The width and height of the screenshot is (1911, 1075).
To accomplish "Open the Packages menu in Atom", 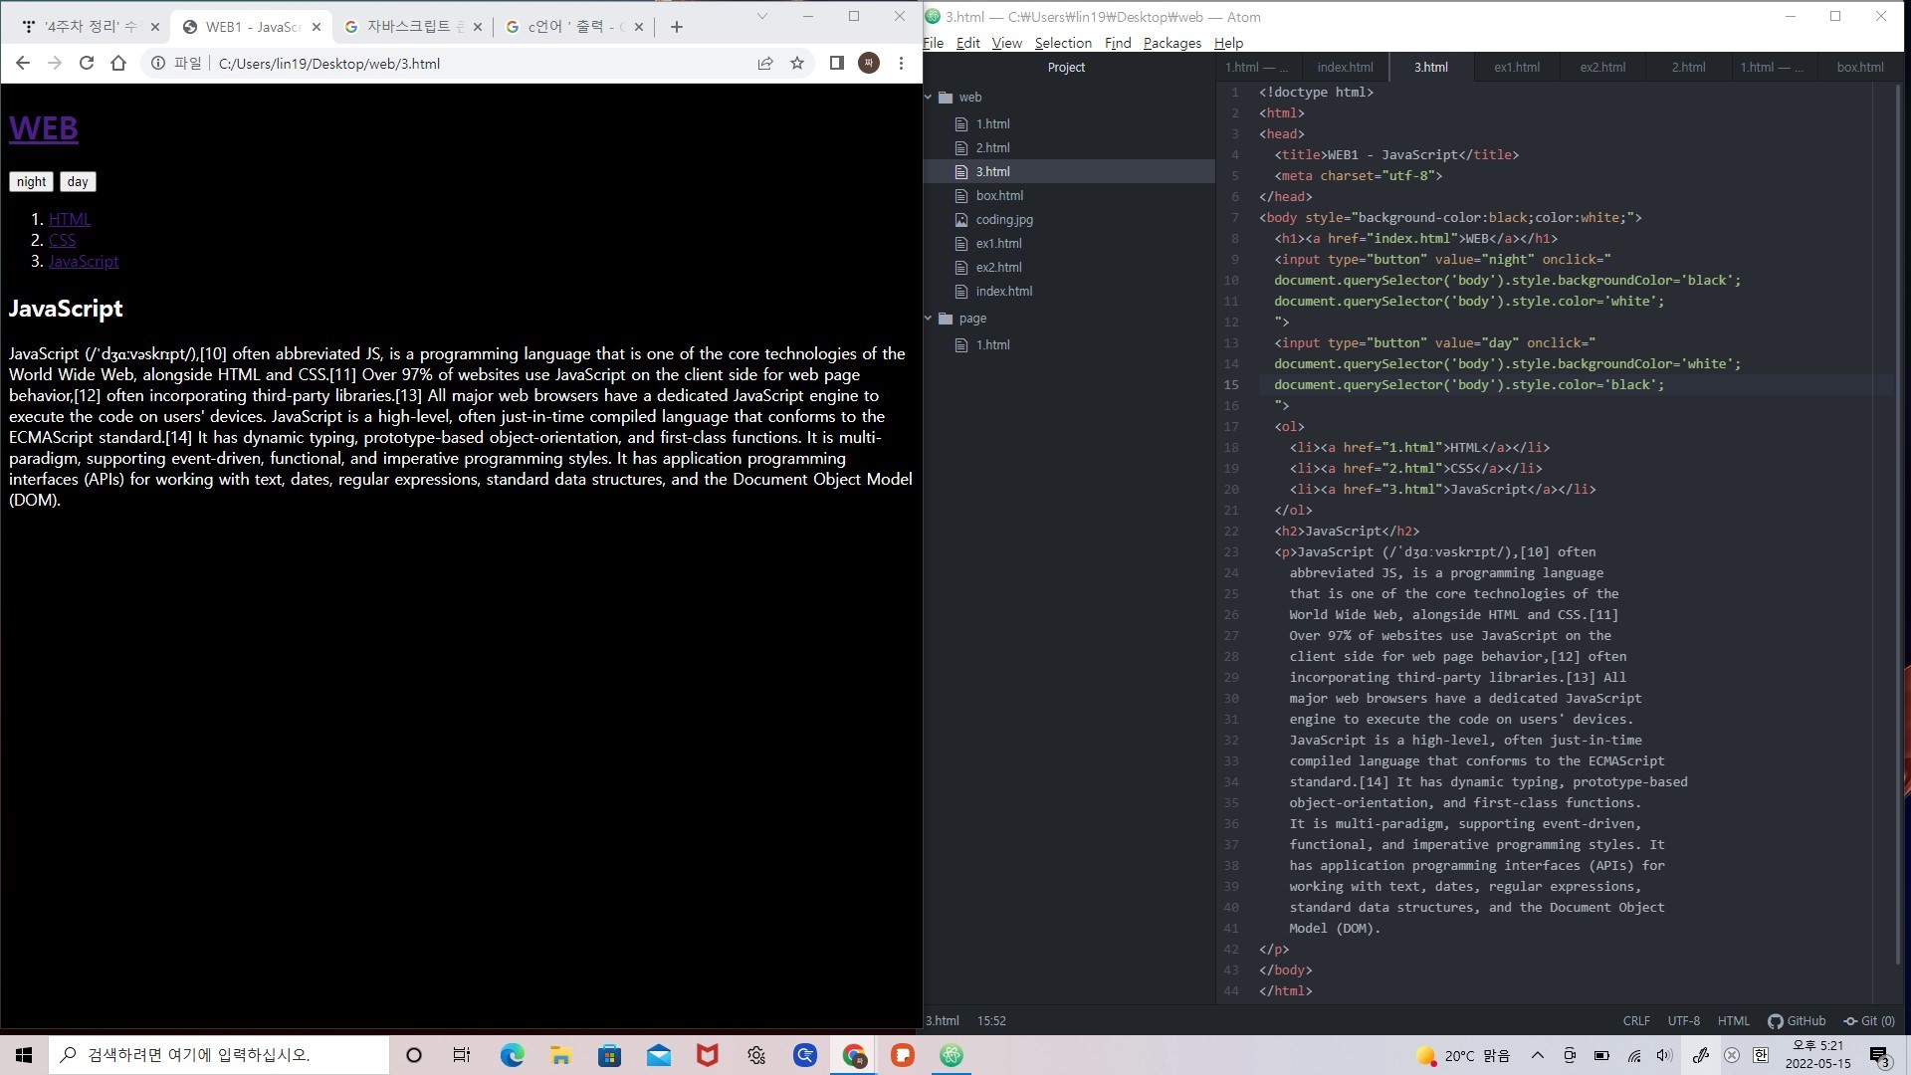I will point(1171,43).
